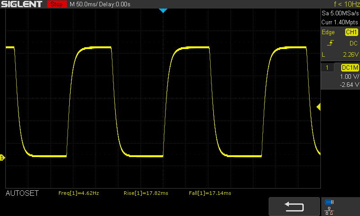Select the Freq[1]=4.62Hz measurement
This screenshot has height=216, width=360.
78,193
